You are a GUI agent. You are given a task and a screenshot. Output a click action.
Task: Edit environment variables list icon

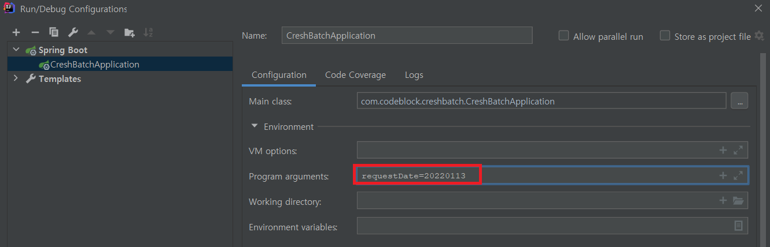coord(739,226)
